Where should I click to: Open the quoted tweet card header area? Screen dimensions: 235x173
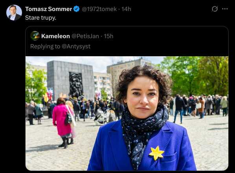[x=127, y=41]
